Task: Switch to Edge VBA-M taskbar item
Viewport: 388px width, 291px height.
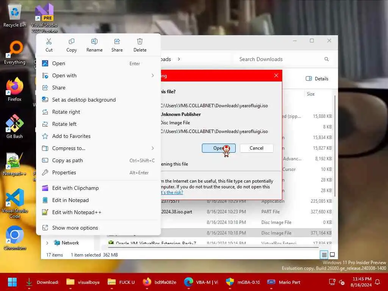Action: pos(201,282)
